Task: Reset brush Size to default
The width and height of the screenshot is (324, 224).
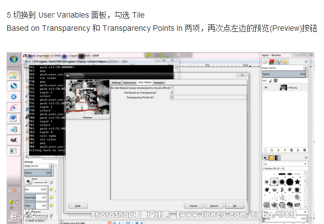Action: coord(52,189)
